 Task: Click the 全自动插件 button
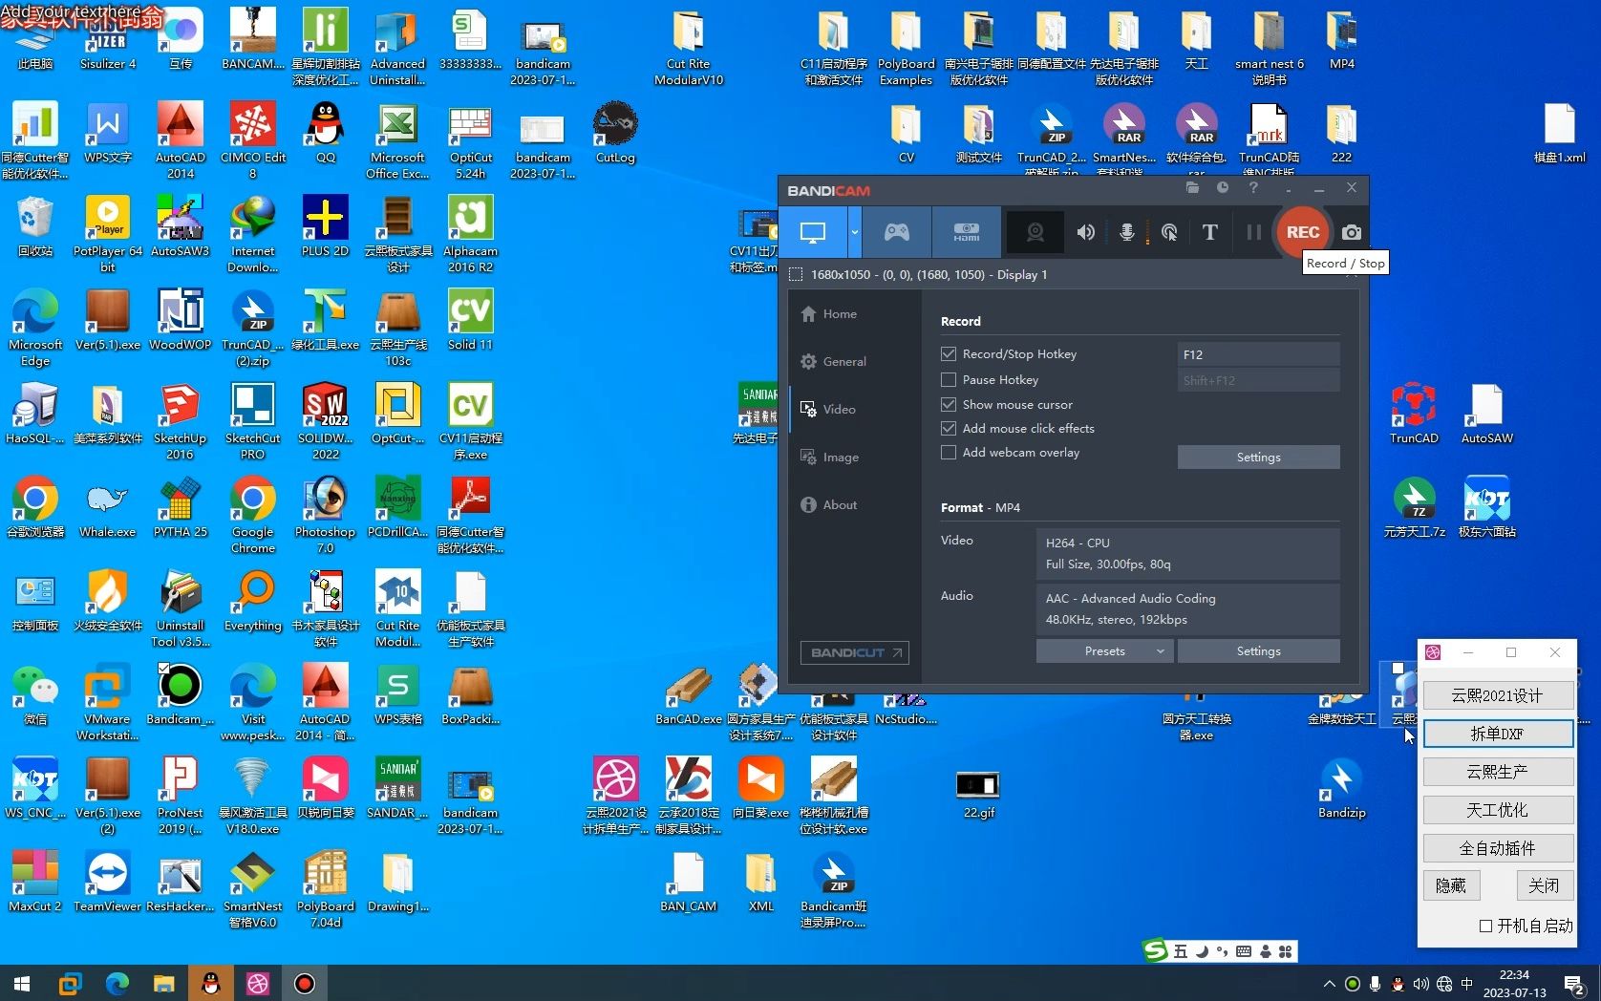coord(1497,848)
